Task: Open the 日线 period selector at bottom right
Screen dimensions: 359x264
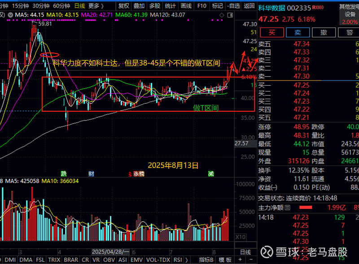Action: coord(245,252)
